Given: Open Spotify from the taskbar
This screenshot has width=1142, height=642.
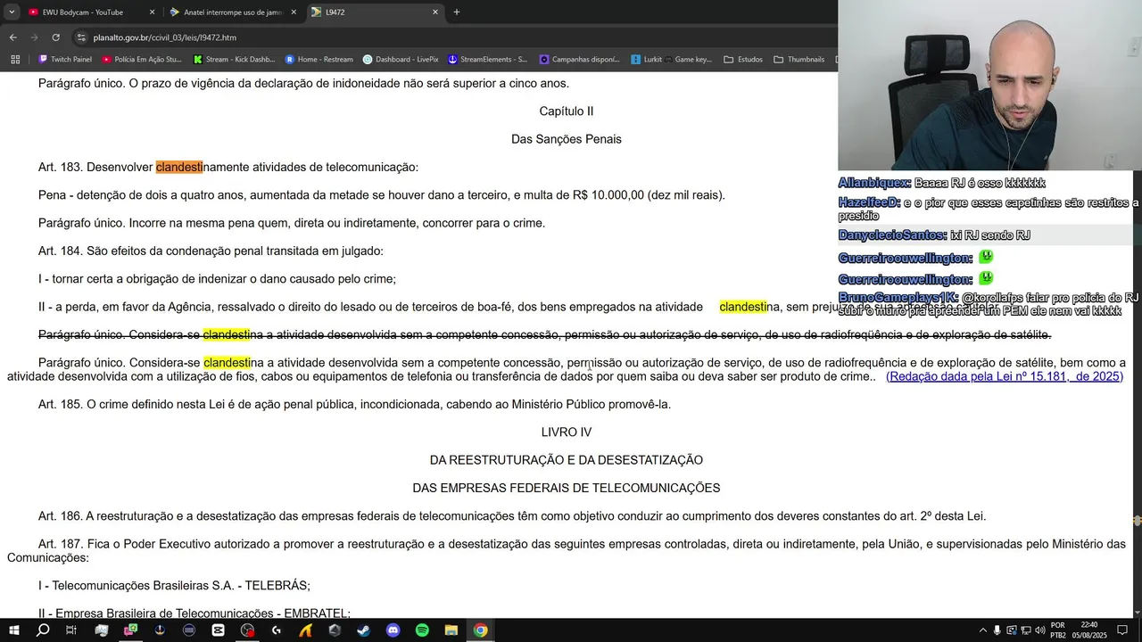Looking at the screenshot, I should [x=422, y=630].
